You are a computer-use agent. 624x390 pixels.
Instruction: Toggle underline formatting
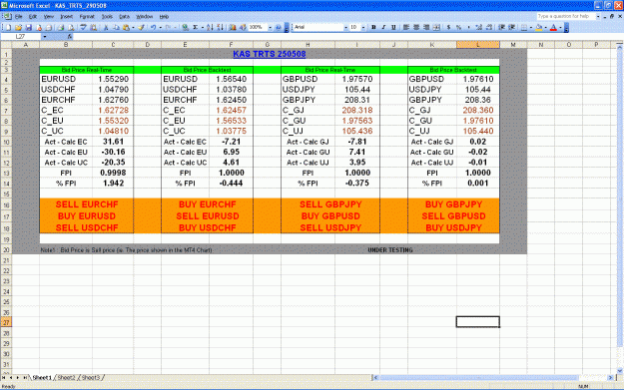coord(393,28)
